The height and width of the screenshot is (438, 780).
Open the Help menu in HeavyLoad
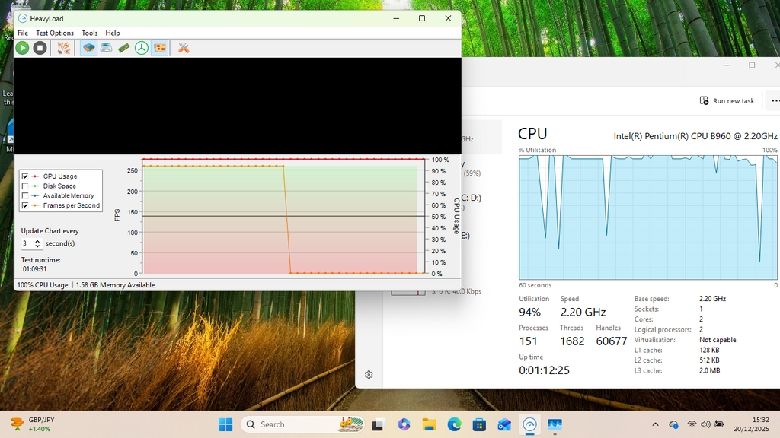pos(113,33)
